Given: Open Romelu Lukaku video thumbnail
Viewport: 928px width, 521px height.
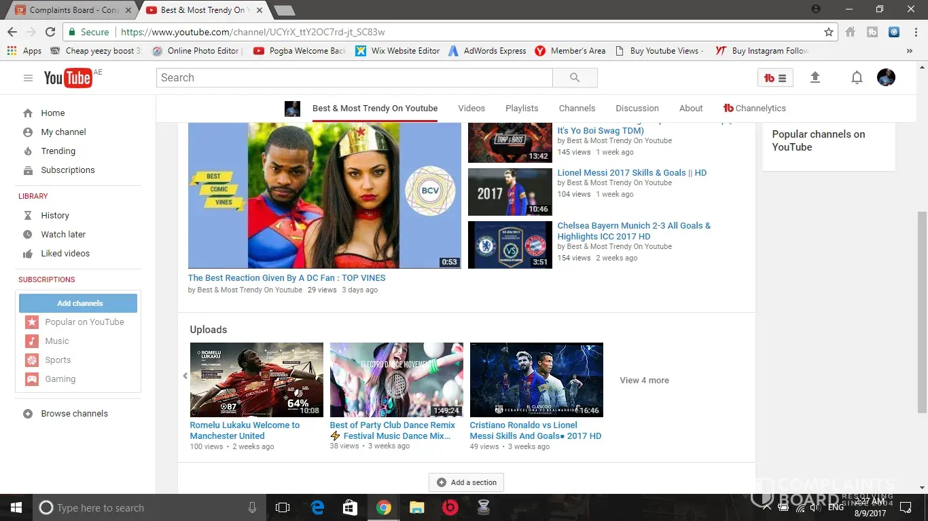Looking at the screenshot, I should point(257,380).
